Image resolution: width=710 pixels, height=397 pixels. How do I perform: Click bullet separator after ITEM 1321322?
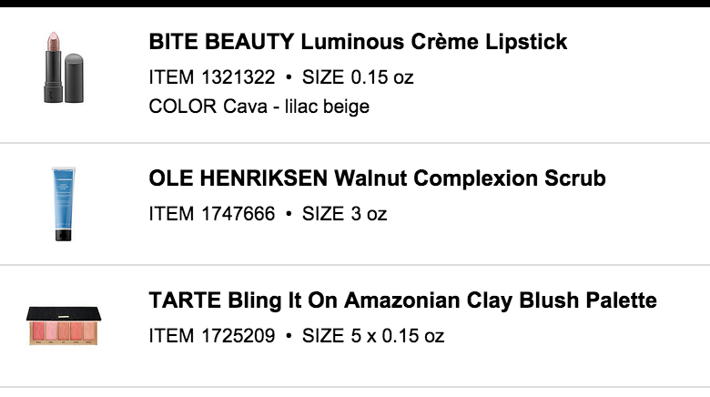(x=289, y=77)
